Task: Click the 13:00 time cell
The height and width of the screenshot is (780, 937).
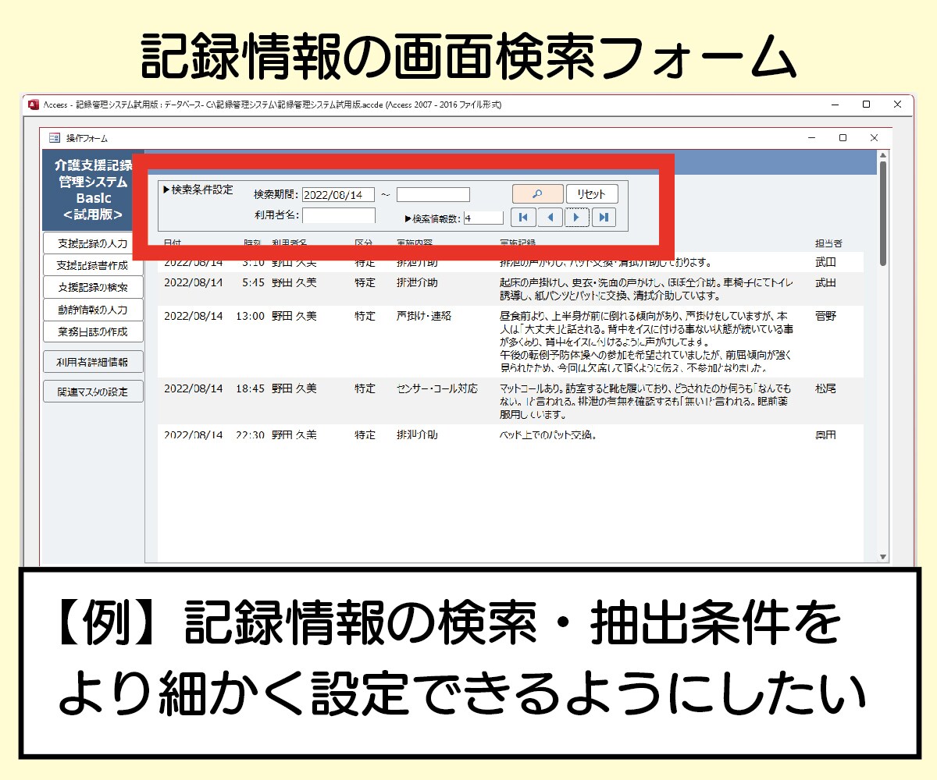Action: pyautogui.click(x=250, y=316)
